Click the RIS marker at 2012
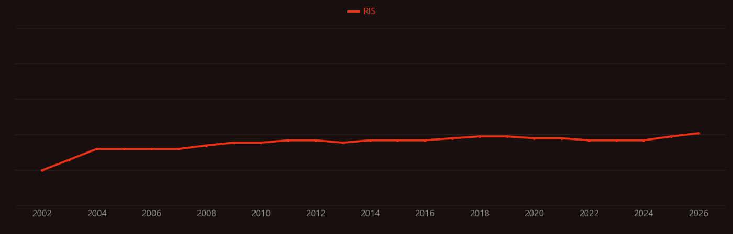Viewport: 733px width, 234px height. pos(316,141)
